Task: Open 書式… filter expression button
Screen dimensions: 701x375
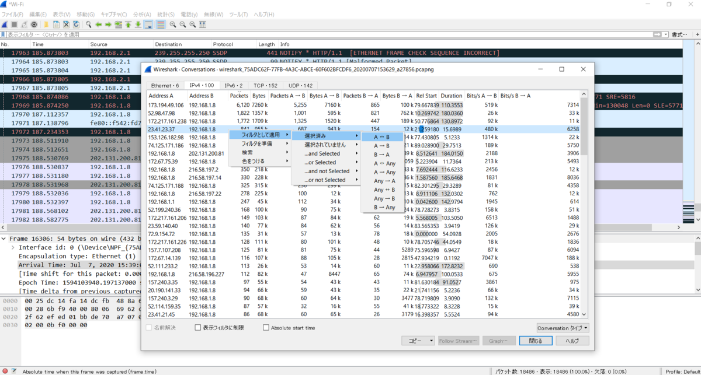Action: pos(679,35)
